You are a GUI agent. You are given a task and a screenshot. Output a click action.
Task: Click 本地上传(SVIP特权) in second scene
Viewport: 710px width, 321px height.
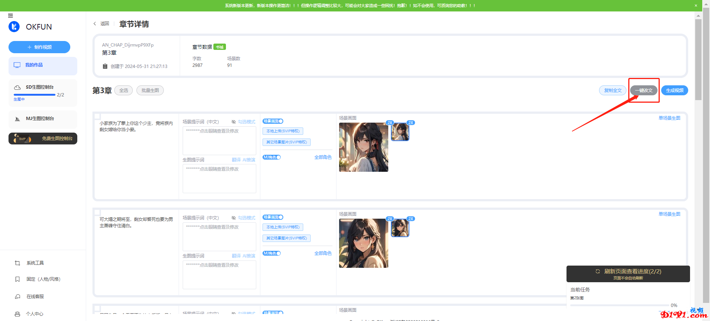pyautogui.click(x=283, y=227)
